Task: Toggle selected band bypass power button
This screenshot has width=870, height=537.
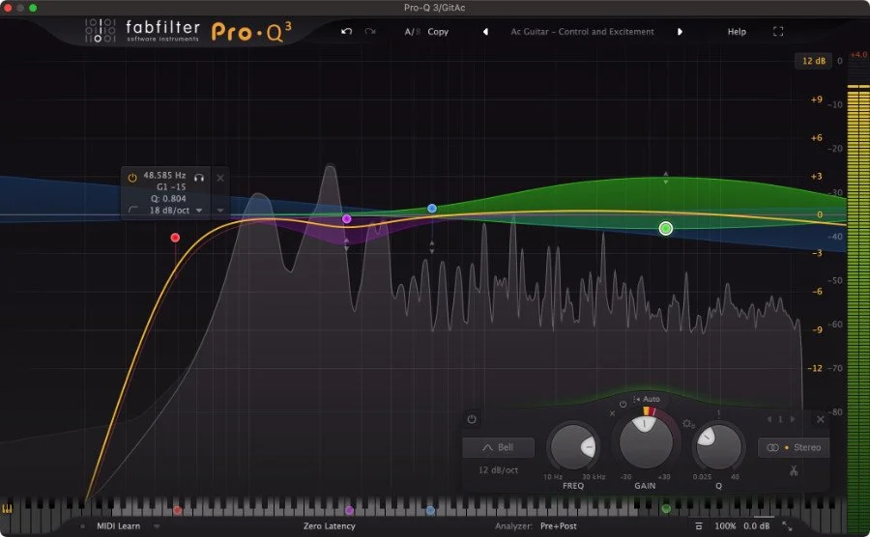Action: [472, 419]
